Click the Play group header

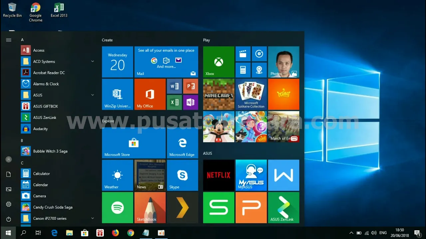[x=206, y=40]
